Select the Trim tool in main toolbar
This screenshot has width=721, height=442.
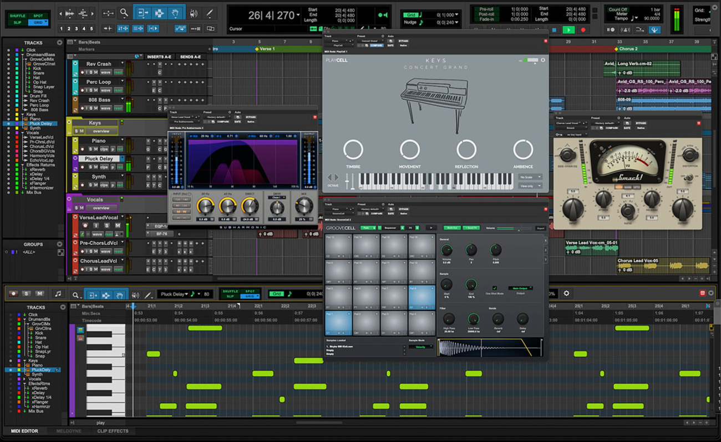[x=143, y=13]
